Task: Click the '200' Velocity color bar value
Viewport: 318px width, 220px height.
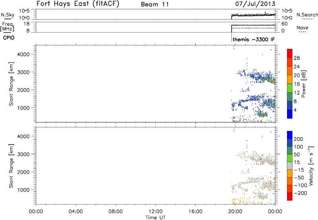Action: (299, 139)
